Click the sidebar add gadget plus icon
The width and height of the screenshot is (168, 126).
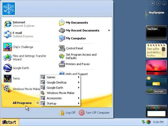[153, 3]
